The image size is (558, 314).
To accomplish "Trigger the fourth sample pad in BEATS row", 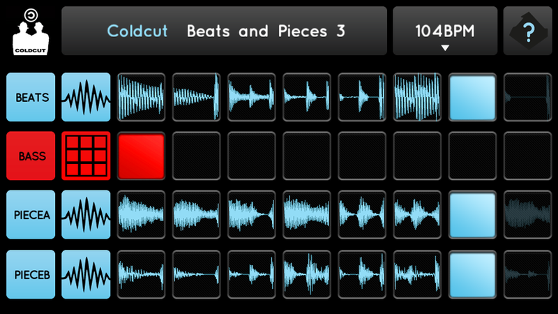I will pyautogui.click(x=307, y=97).
